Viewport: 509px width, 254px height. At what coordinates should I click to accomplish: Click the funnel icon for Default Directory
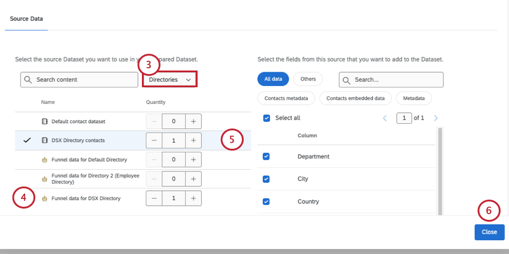(x=45, y=160)
